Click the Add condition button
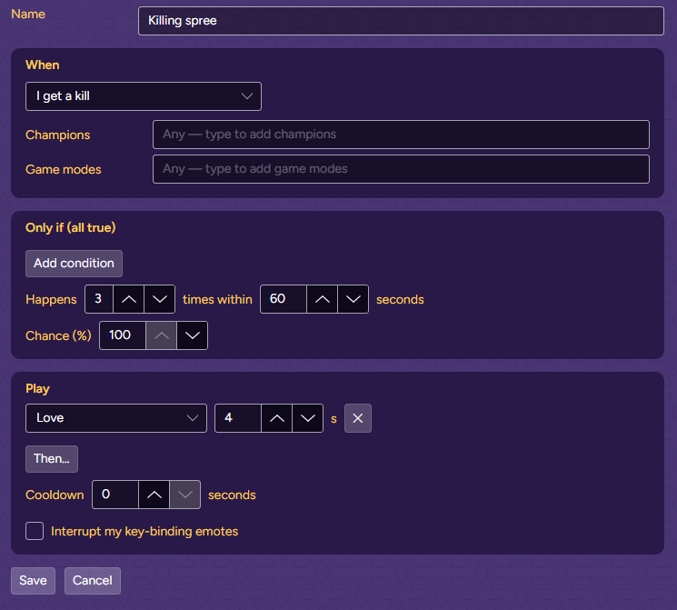Viewport: 677px width, 610px height. (74, 264)
